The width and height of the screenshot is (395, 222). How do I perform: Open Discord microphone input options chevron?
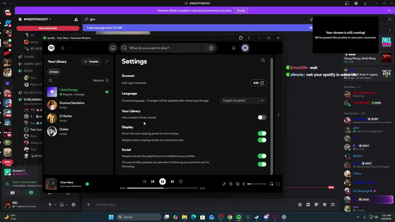[x=55, y=204]
